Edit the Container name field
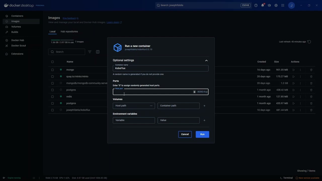This screenshot has width=322, height=181. point(160,68)
